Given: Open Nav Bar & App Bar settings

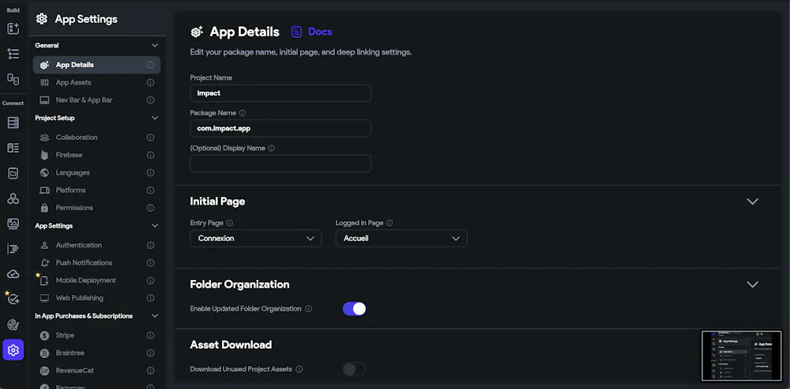Looking at the screenshot, I should click(x=96, y=100).
